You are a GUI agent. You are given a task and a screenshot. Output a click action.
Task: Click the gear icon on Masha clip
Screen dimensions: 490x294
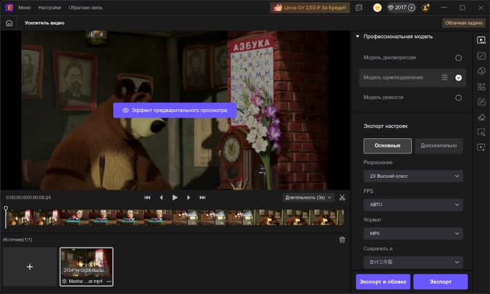tap(64, 281)
